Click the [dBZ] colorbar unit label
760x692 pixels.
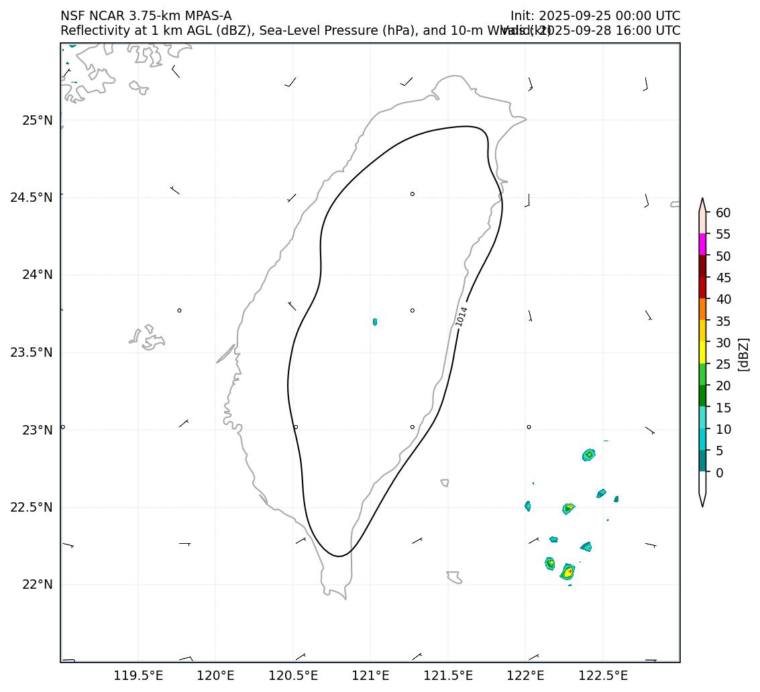[x=743, y=354]
